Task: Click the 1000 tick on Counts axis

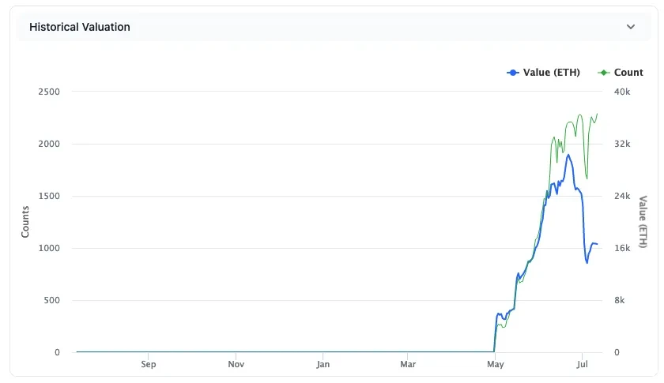Action: (48, 248)
